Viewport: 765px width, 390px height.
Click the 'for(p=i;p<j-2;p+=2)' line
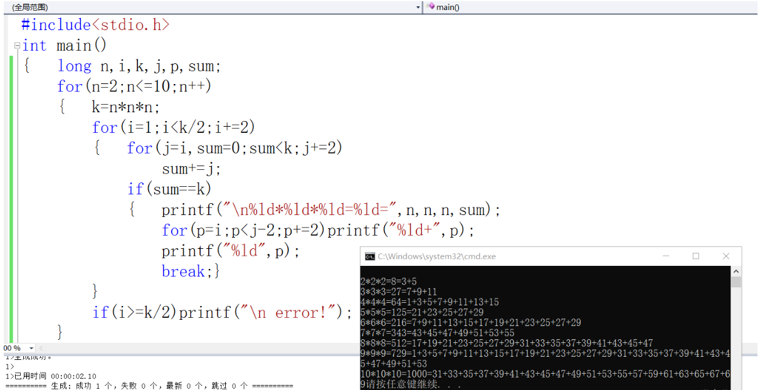coord(243,230)
